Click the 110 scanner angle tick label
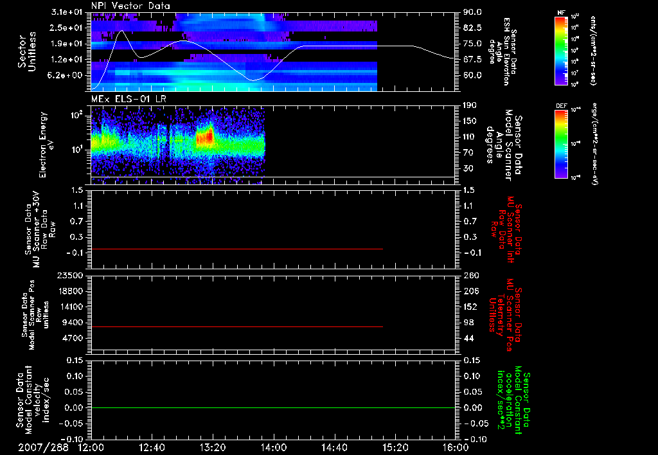 point(470,137)
